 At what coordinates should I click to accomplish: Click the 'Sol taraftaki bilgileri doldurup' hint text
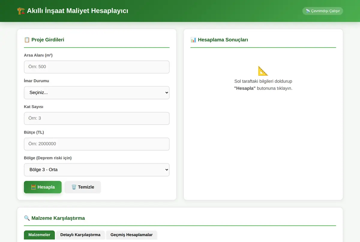coord(263,81)
